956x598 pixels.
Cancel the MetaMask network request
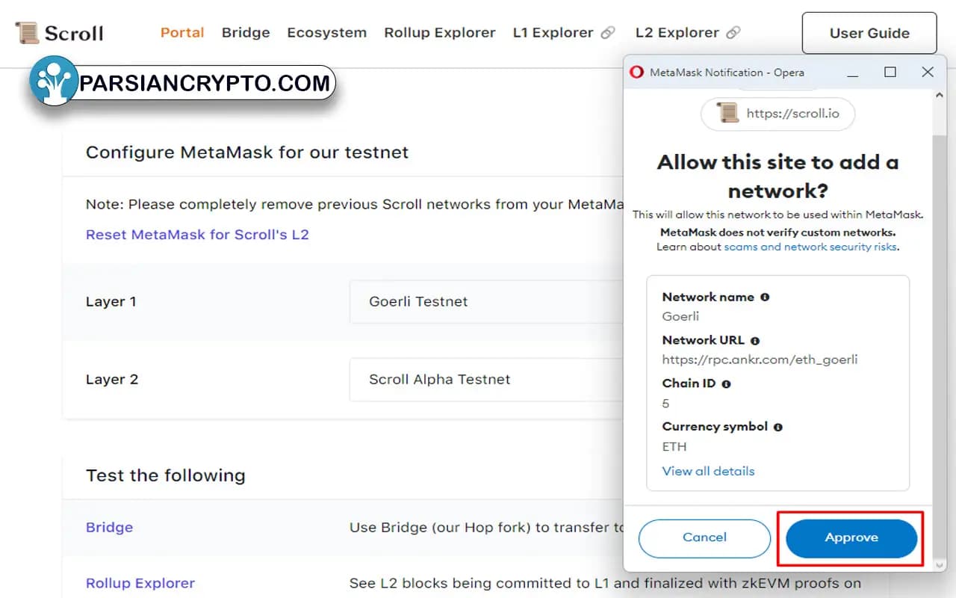[704, 538]
